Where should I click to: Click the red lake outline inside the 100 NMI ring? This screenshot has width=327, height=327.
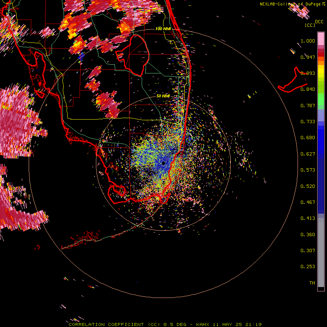(x=133, y=56)
